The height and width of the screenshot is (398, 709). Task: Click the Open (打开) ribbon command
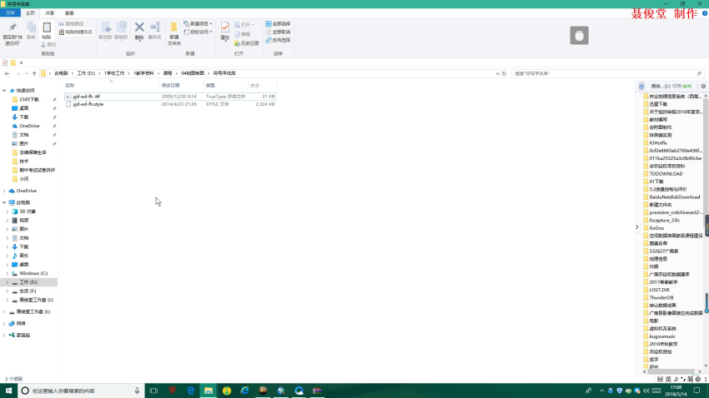click(x=244, y=25)
